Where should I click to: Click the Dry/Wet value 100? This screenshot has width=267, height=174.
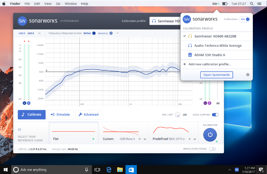pyautogui.click(x=185, y=115)
